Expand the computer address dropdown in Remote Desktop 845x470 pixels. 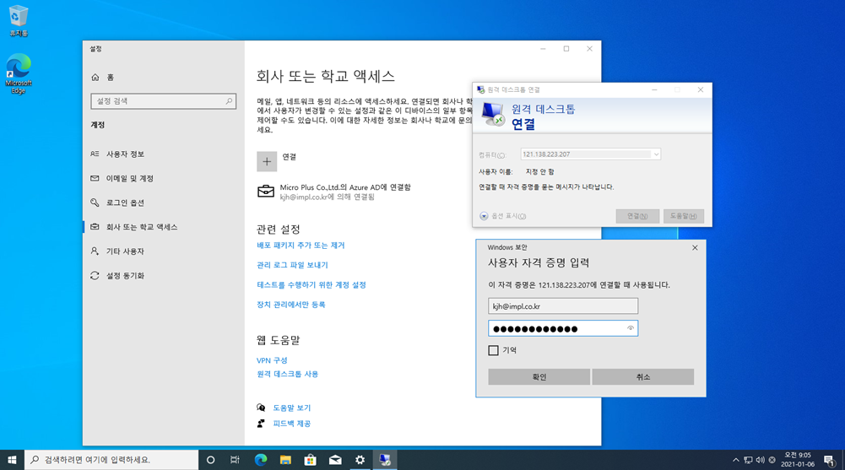(x=656, y=154)
